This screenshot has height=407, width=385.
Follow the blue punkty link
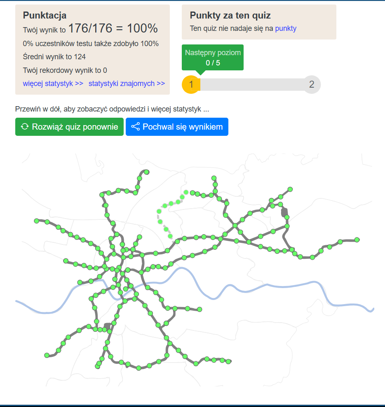(286, 28)
